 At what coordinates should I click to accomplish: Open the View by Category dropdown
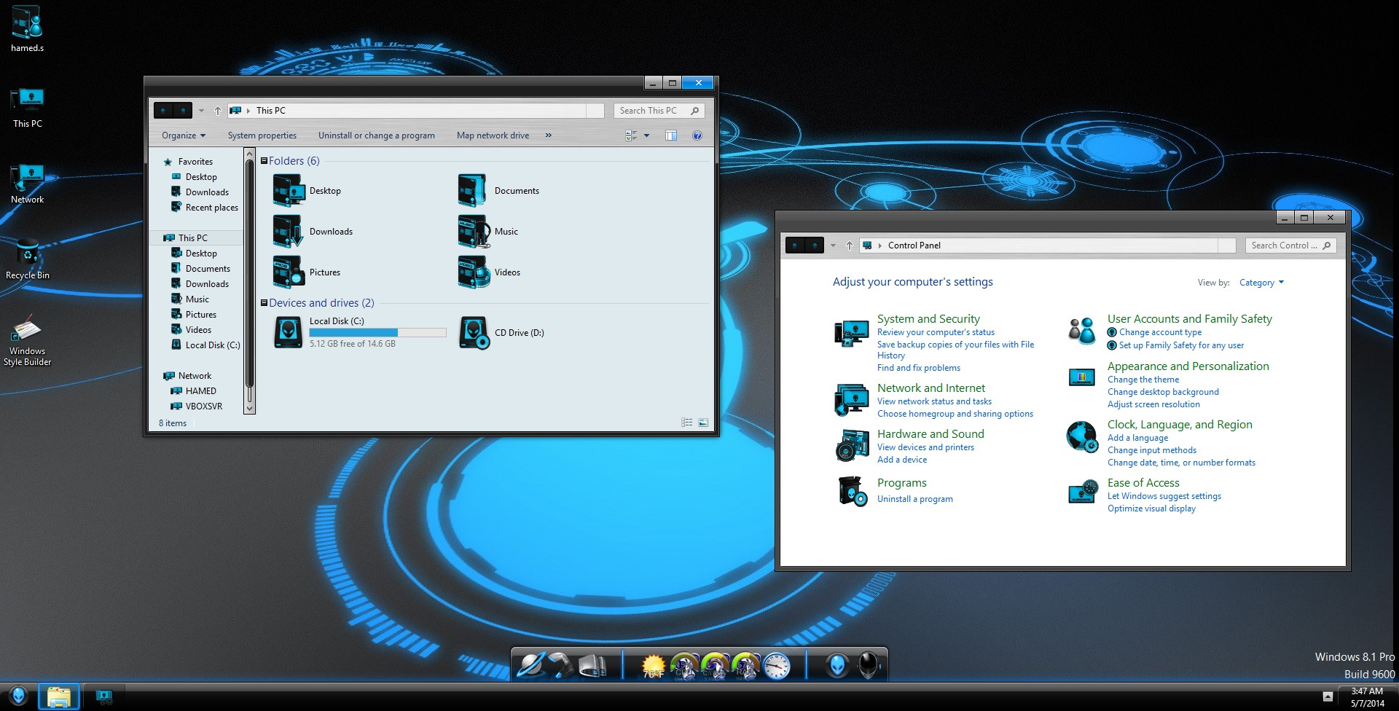click(1261, 283)
